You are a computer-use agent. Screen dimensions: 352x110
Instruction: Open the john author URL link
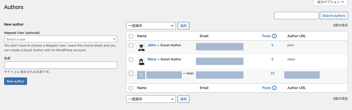click(x=290, y=45)
